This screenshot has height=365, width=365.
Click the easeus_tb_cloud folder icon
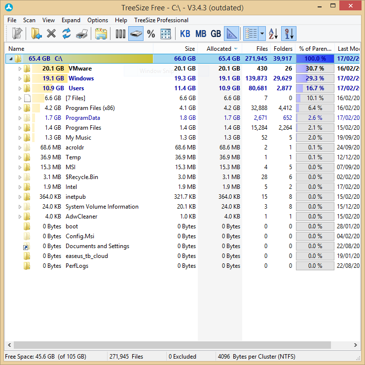(27, 256)
